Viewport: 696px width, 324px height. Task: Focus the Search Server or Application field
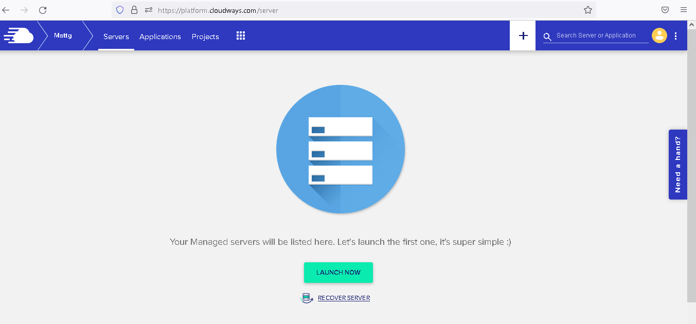click(600, 35)
